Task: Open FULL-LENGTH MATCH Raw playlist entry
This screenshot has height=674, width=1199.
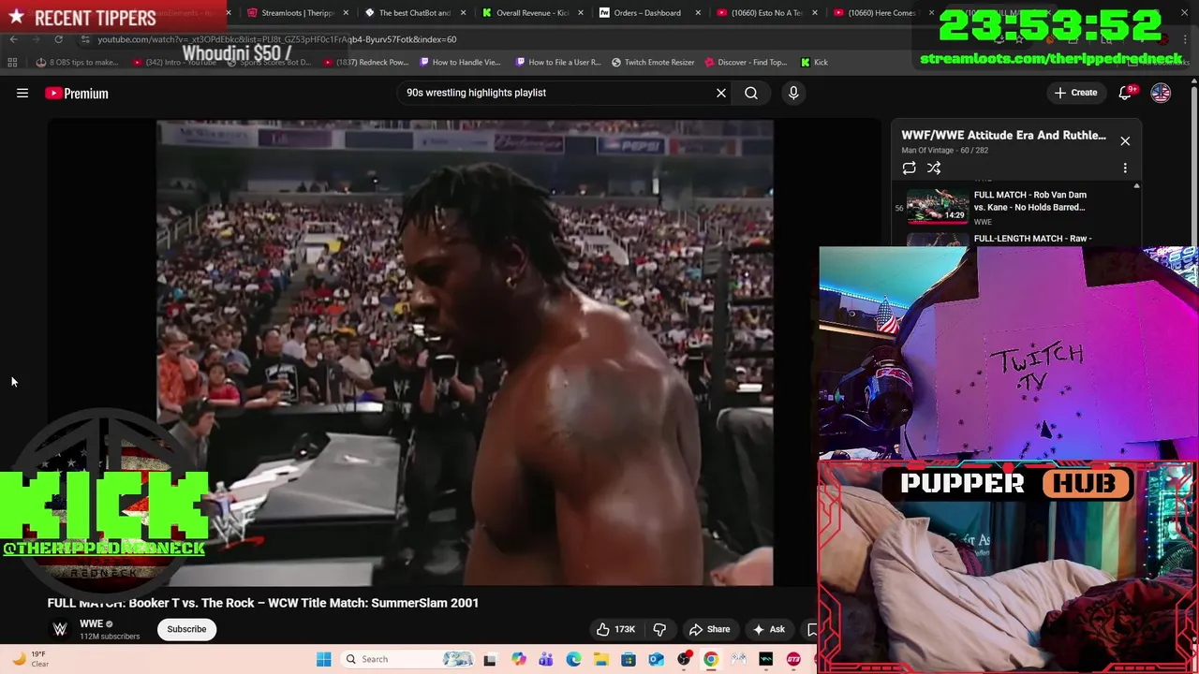Action: [1032, 239]
